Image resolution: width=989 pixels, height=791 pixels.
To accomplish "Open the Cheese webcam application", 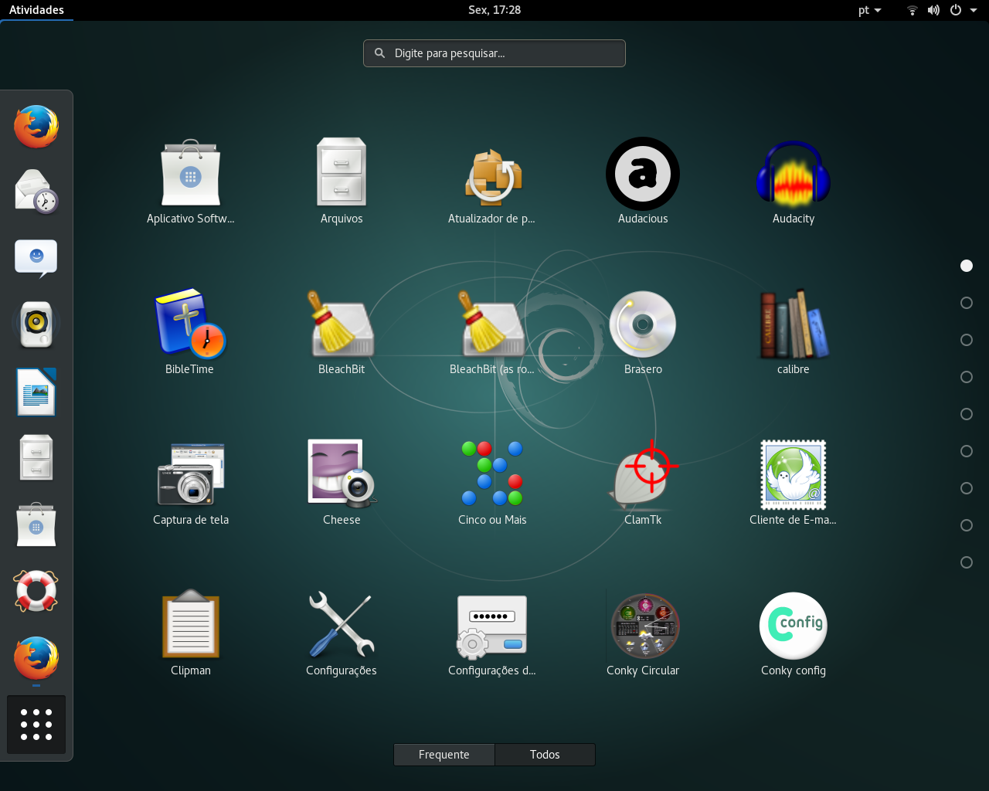I will tap(341, 475).
